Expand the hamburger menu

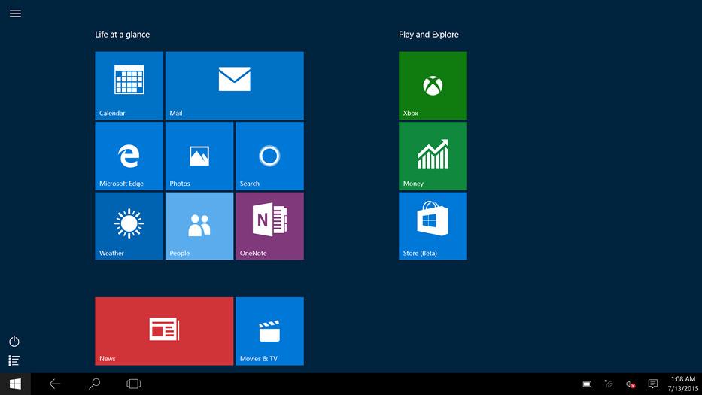coord(15,14)
